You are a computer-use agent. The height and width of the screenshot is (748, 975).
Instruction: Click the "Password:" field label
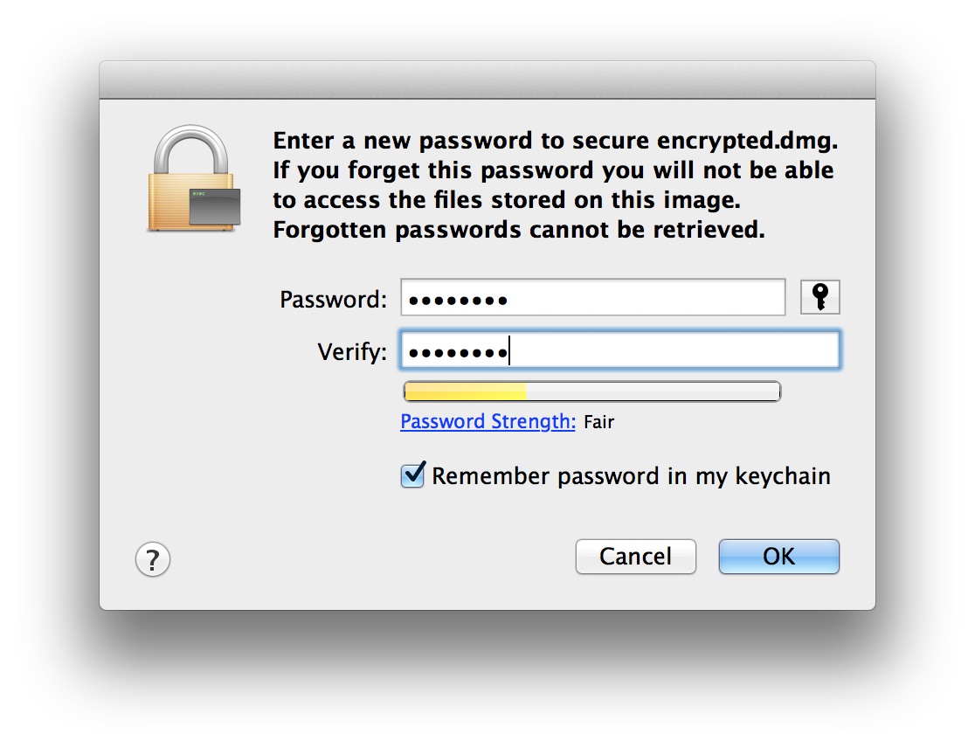pyautogui.click(x=333, y=300)
